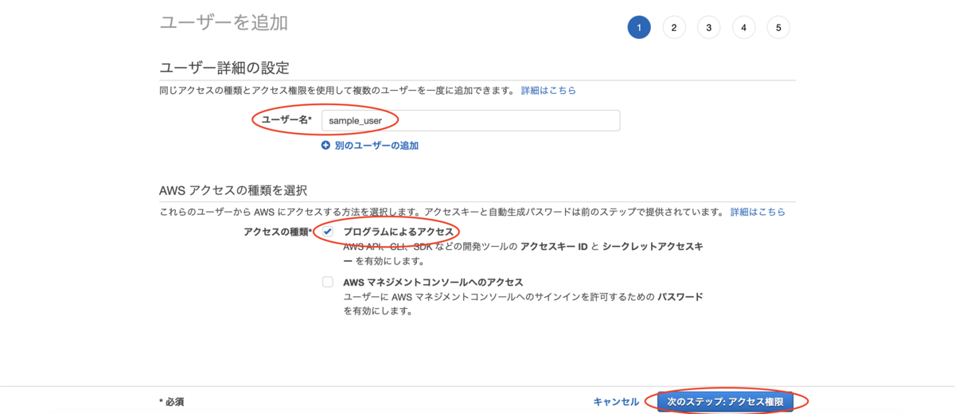Viewport: 955px width, 414px height.
Task: Click the AWS アクセスの種類を選択 heading
Action: click(x=233, y=190)
